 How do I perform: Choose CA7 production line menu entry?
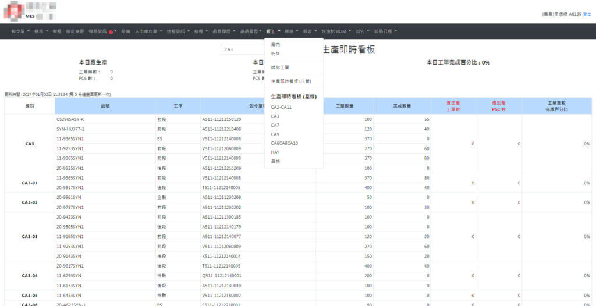[x=275, y=125]
